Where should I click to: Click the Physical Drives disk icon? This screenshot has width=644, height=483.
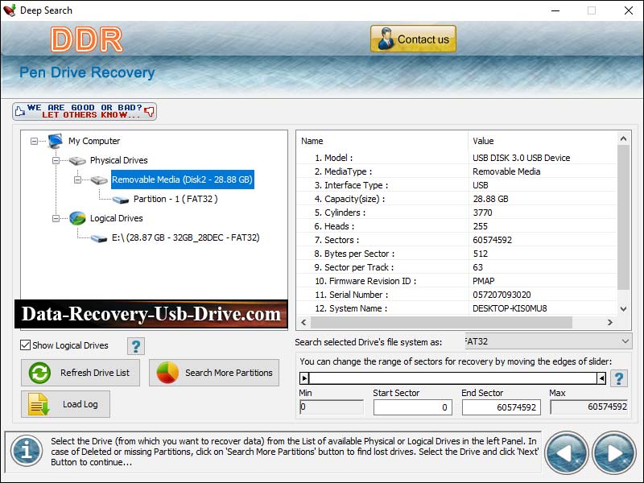tap(77, 160)
